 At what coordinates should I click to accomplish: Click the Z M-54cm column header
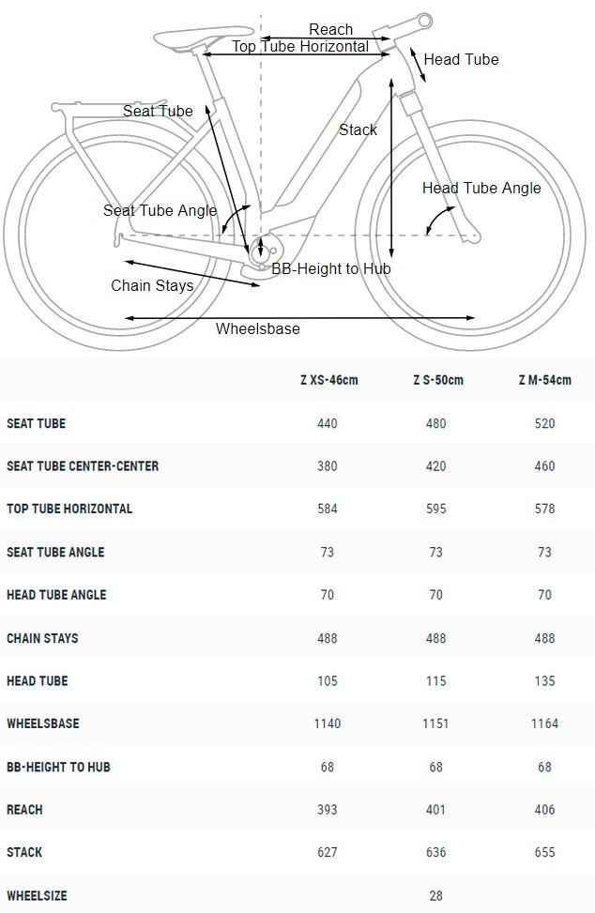[545, 380]
